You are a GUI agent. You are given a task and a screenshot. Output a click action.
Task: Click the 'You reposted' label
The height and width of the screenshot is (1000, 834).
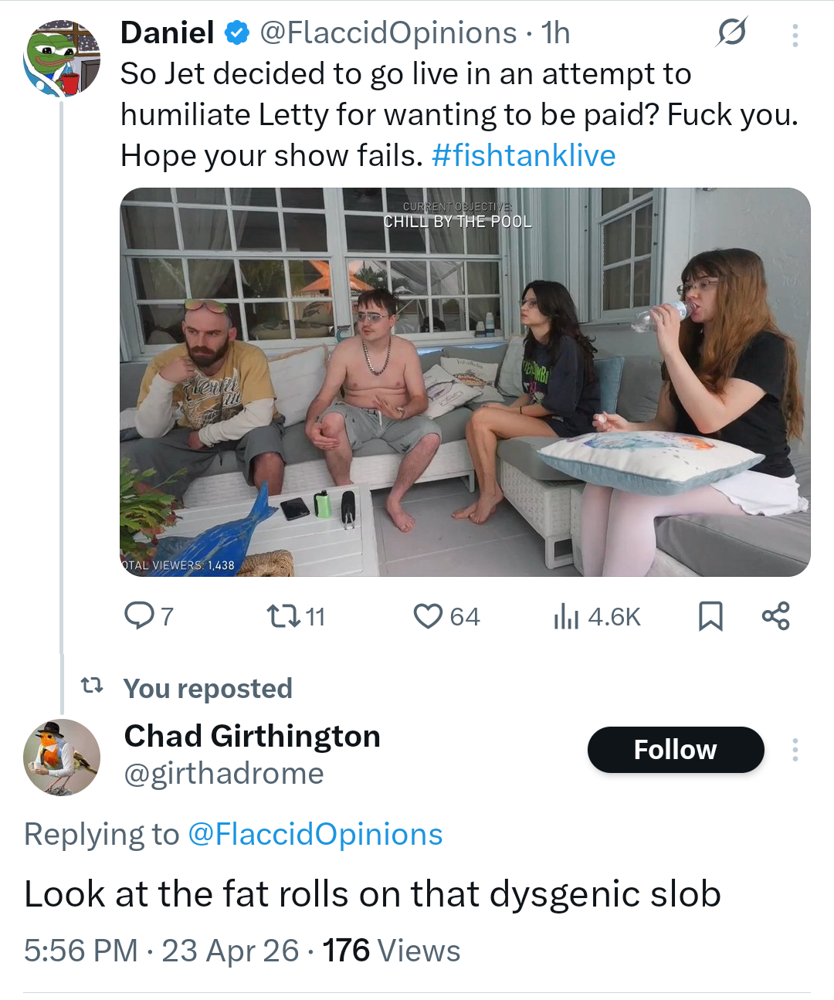(x=207, y=688)
